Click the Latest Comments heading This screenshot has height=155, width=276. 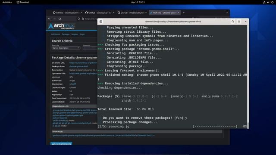coord(61,144)
